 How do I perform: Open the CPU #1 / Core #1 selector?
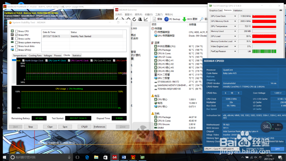click(x=222, y=149)
